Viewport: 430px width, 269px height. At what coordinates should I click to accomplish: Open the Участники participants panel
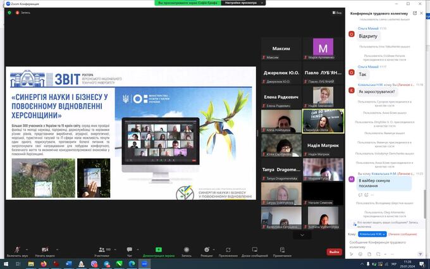click(x=101, y=250)
